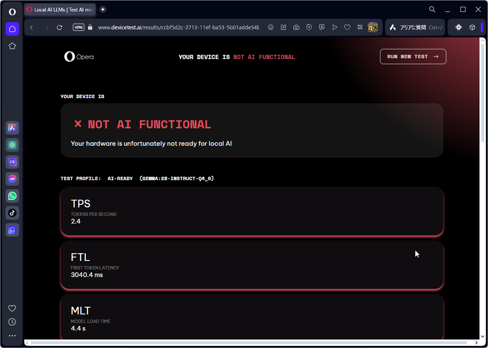Viewport: 488px width, 348px height.
Task: Click 'Your hardware is unfortunately not ready' text
Action: coord(151,144)
